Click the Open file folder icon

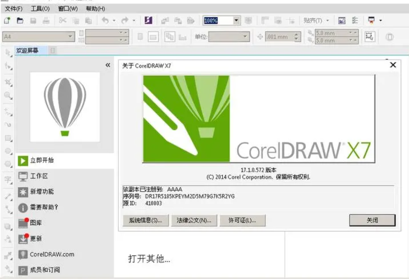pos(20,20)
